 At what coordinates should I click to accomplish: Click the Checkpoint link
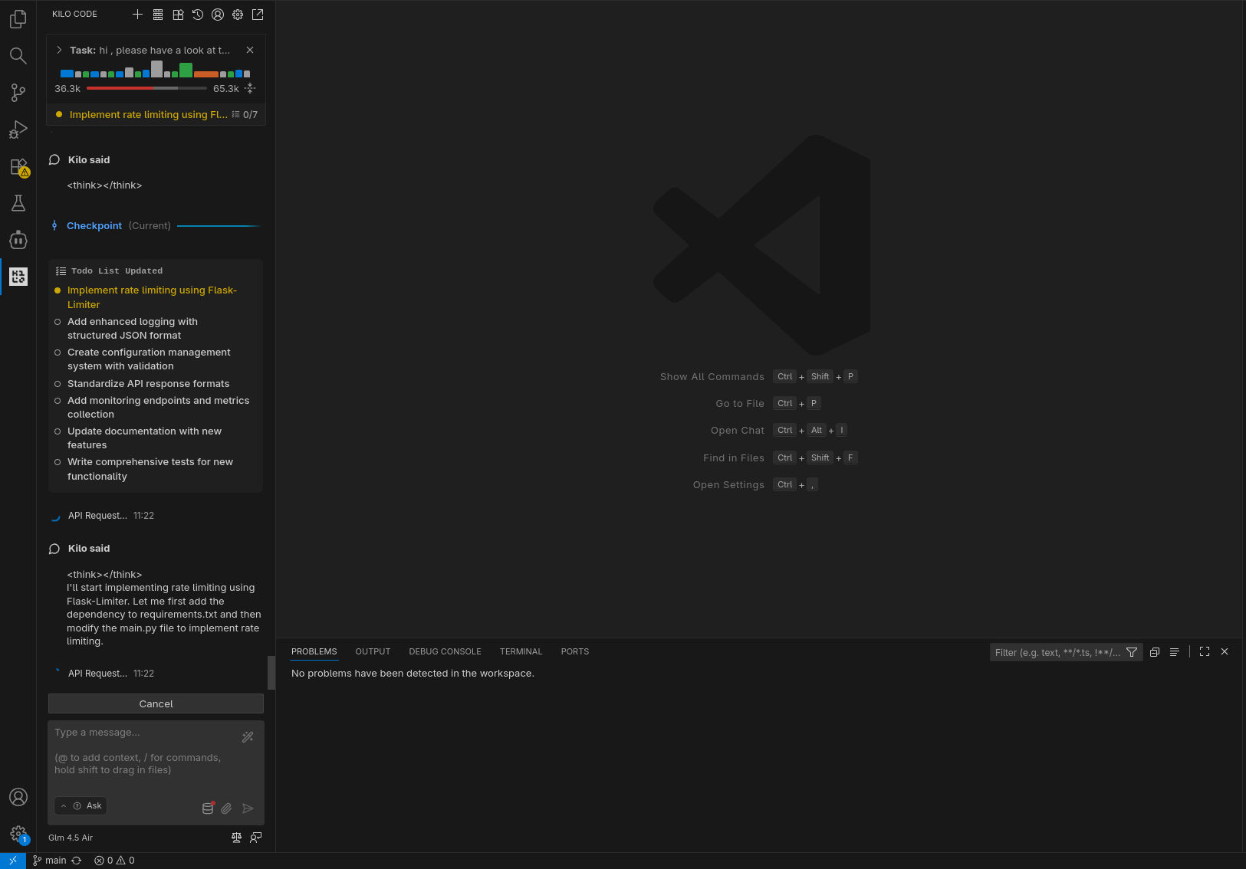click(x=94, y=226)
